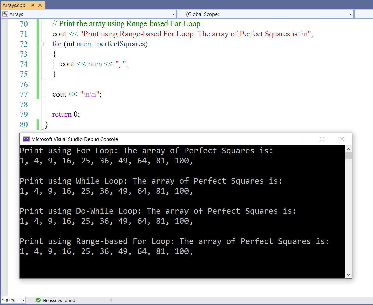Click line number 72
Screen dimensions: 373x305
[x=24, y=44]
